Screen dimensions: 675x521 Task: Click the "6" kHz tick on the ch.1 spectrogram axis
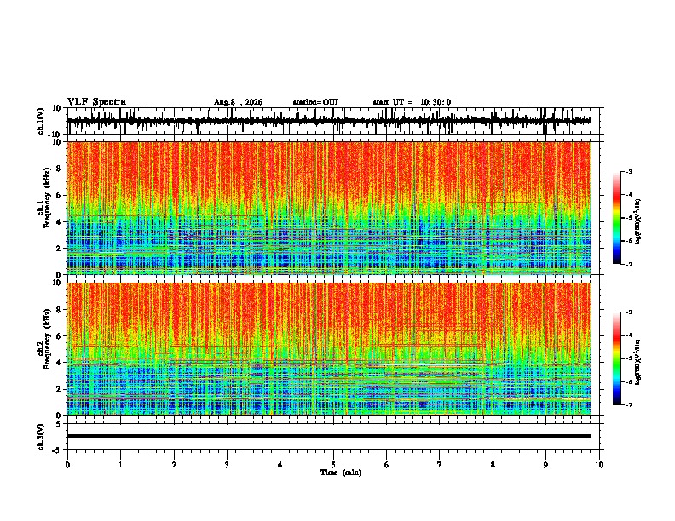pyautogui.click(x=59, y=195)
